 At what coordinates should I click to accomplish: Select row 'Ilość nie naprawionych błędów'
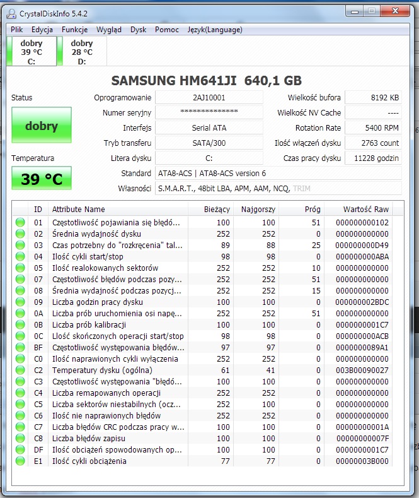point(202,415)
